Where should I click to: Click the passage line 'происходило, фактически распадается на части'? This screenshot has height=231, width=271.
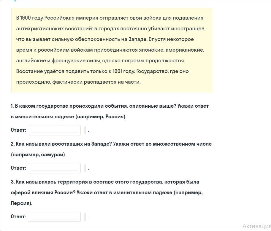[x=78, y=82]
